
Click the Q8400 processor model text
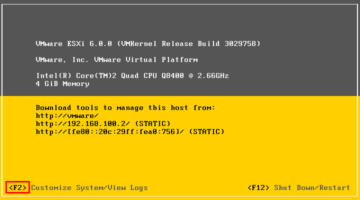172,76
